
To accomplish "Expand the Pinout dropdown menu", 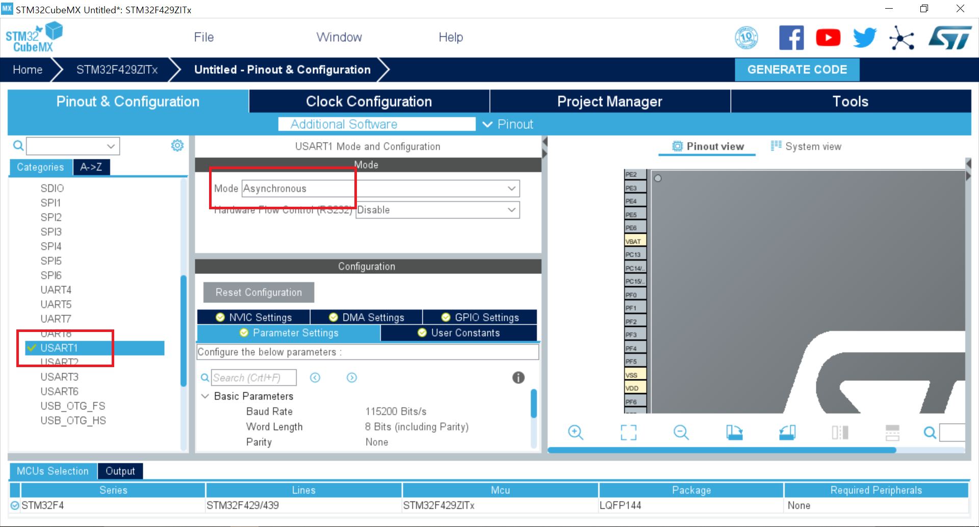I will 508,124.
